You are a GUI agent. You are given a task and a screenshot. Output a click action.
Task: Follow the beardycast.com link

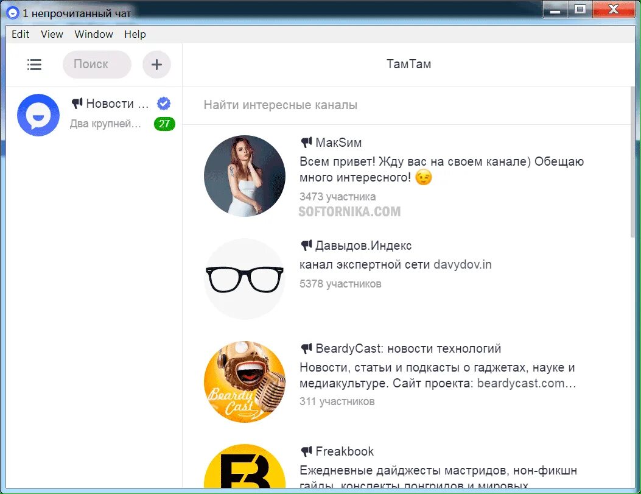[x=527, y=384]
